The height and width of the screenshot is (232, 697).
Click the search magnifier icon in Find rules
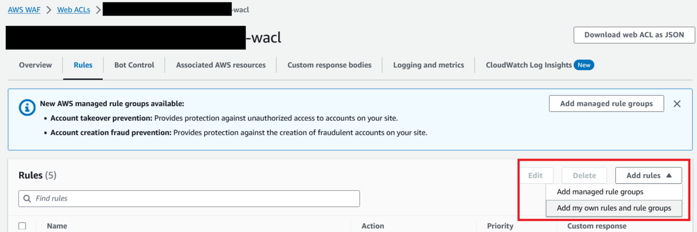click(27, 198)
